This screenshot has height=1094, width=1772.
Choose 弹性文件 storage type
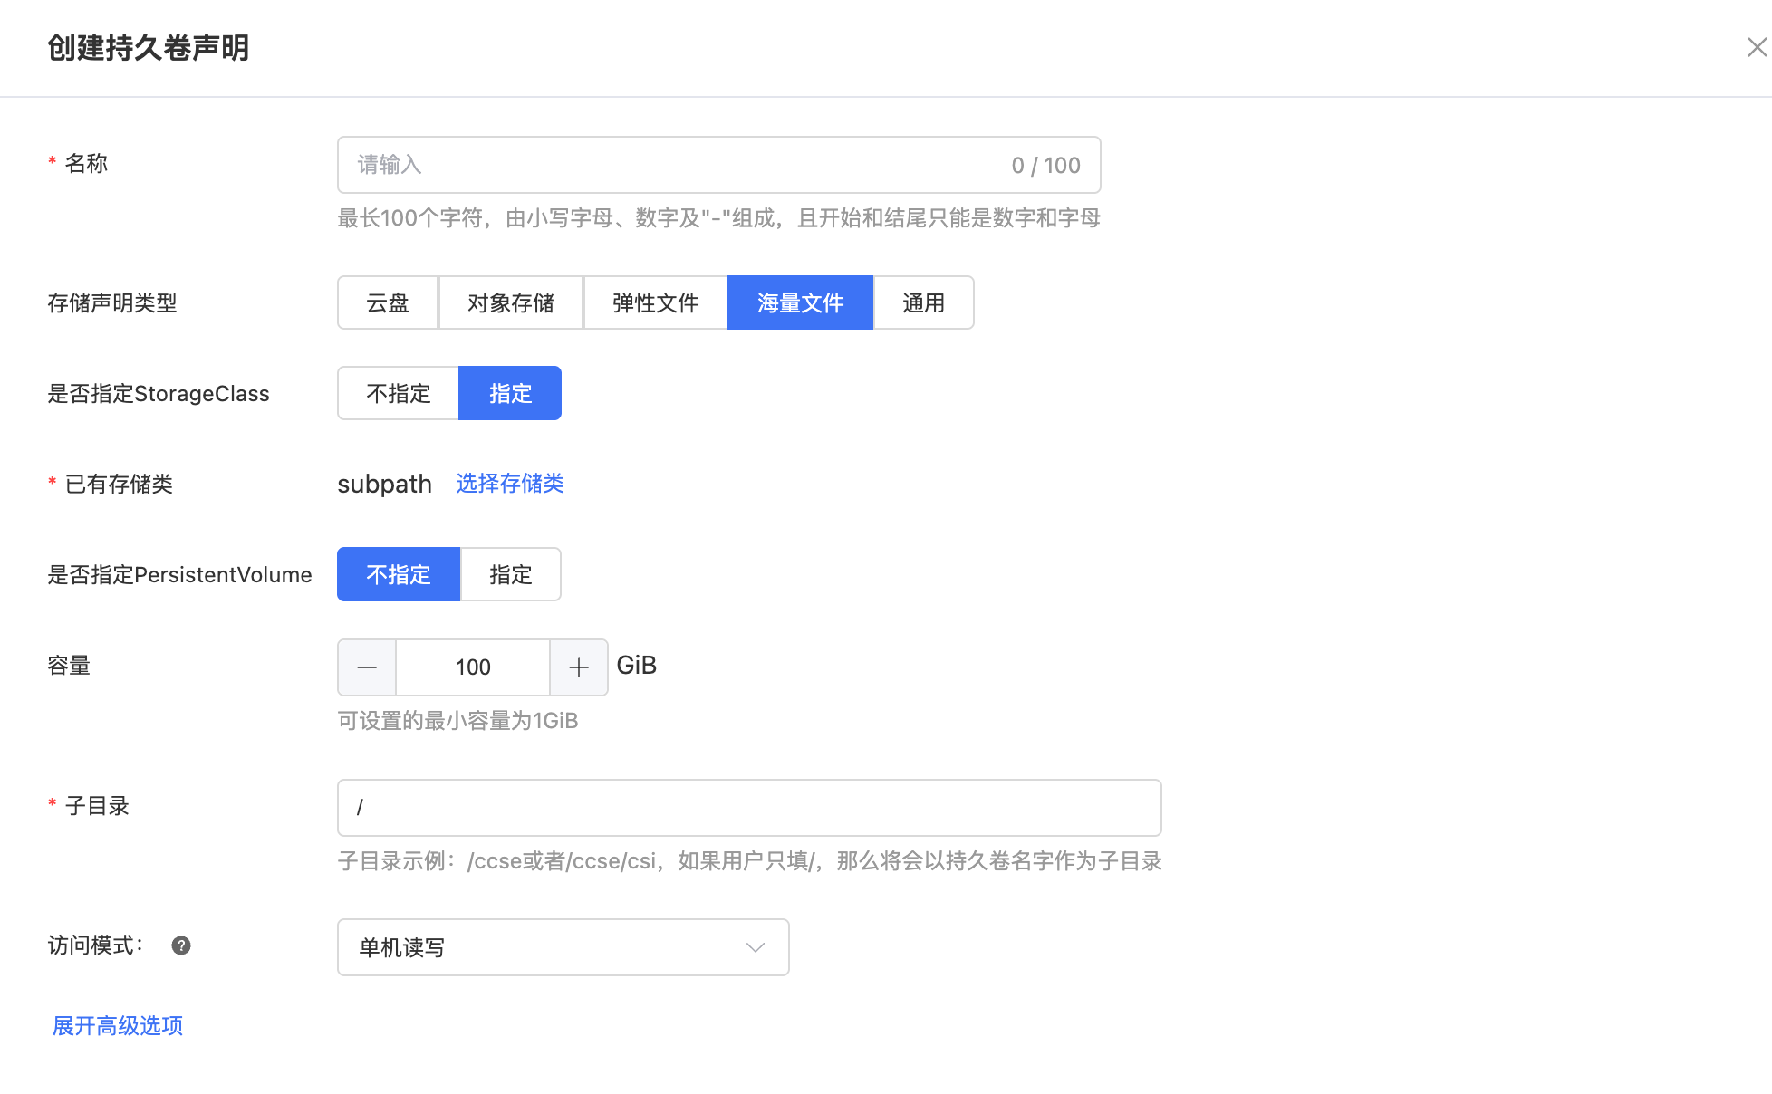pos(655,302)
